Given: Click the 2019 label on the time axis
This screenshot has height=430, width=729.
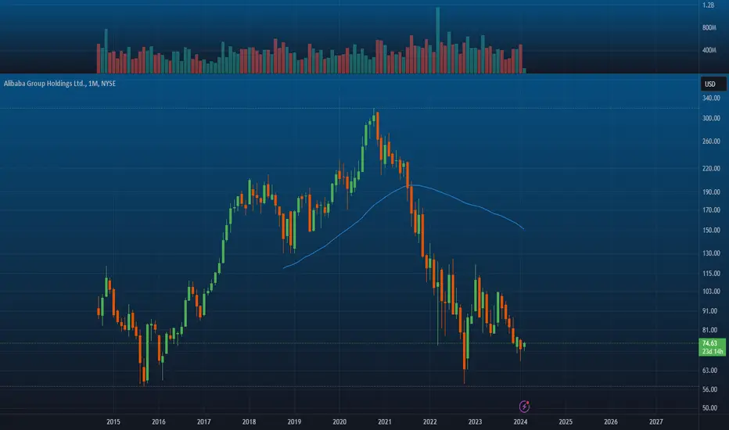Looking at the screenshot, I should (294, 422).
